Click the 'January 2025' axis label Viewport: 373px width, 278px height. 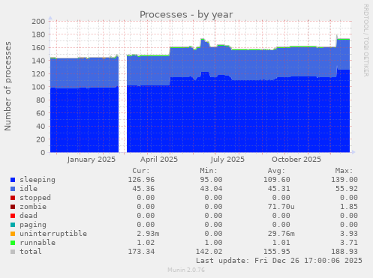click(92, 160)
